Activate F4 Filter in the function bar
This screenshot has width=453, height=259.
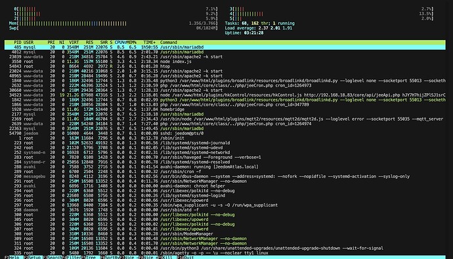72,257
